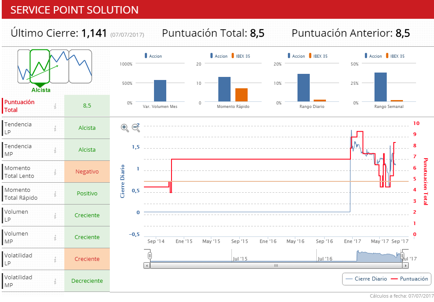Open info icon for Puntuación Total
Viewport: 434px width, 302px height.
[55, 106]
